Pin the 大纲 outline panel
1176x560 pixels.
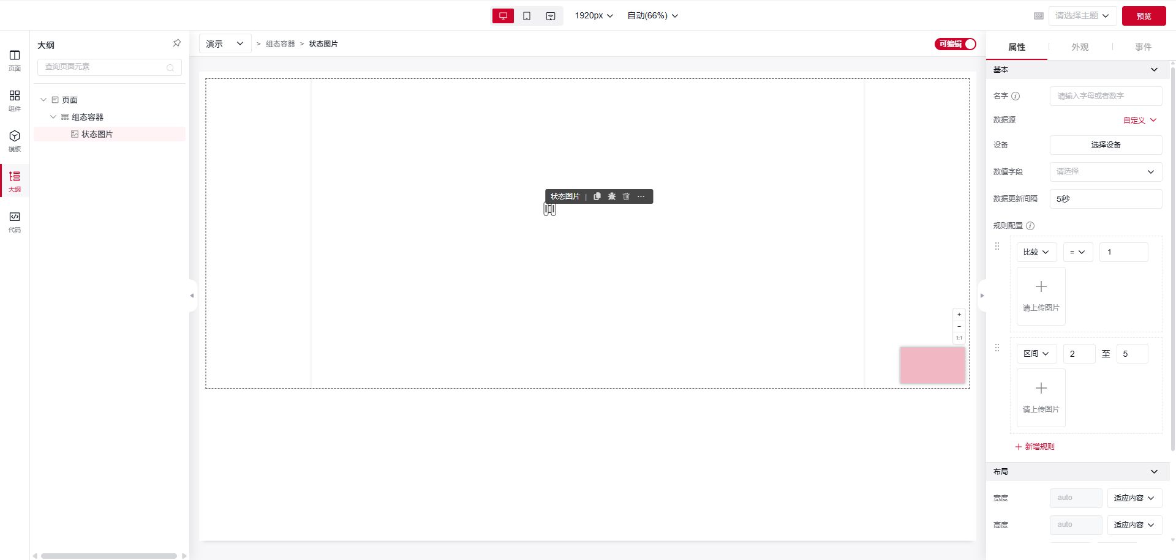point(176,43)
